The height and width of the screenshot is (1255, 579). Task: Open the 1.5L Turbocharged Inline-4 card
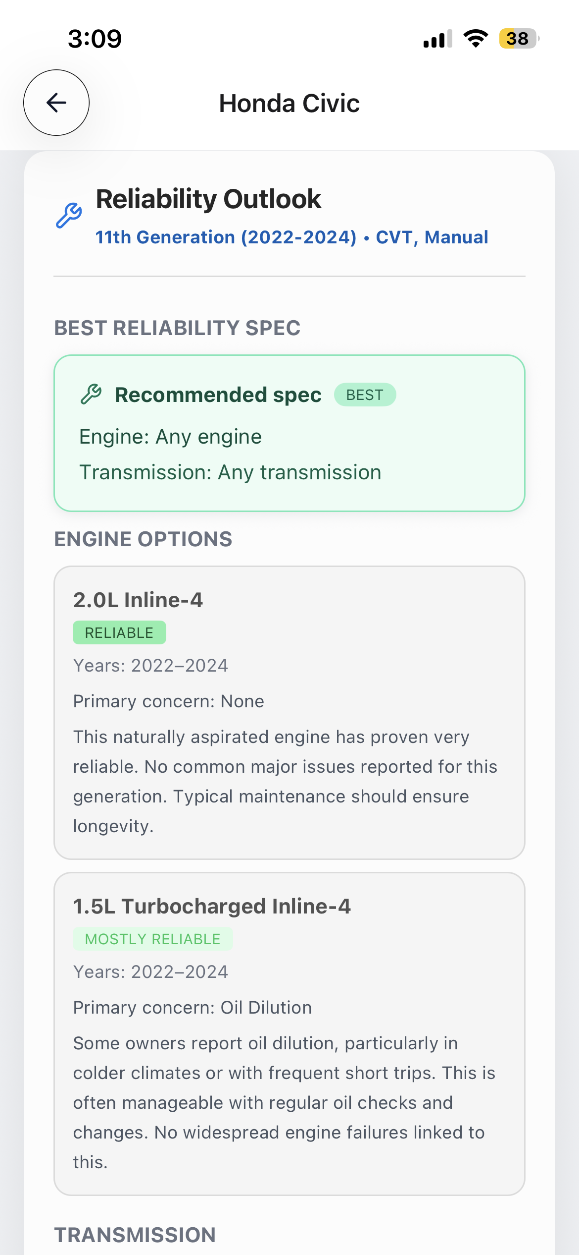point(289,1034)
